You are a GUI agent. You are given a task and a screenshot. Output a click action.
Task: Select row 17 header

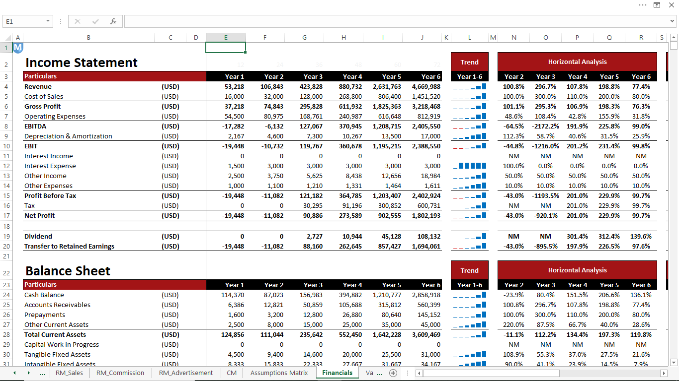point(6,216)
